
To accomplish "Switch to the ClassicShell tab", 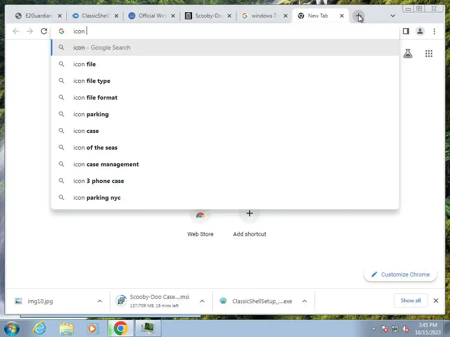I will [95, 16].
